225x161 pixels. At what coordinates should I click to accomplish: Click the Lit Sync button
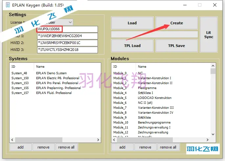pos(209,34)
